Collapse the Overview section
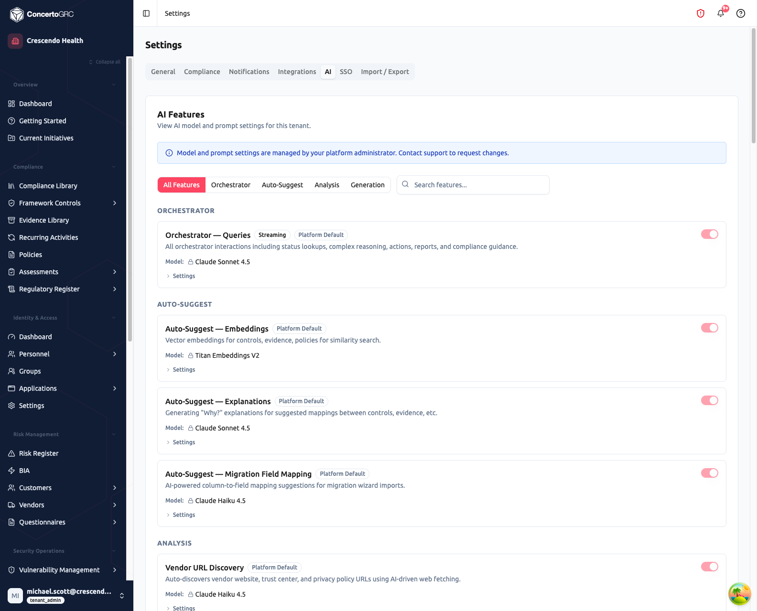757x611 pixels. 114,85
